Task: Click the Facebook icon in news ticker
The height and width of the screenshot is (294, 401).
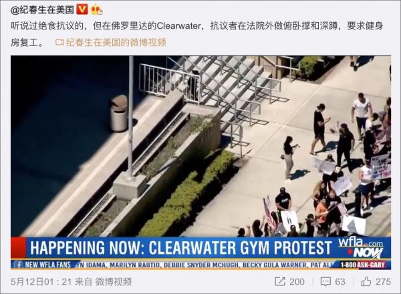Action: [17, 265]
